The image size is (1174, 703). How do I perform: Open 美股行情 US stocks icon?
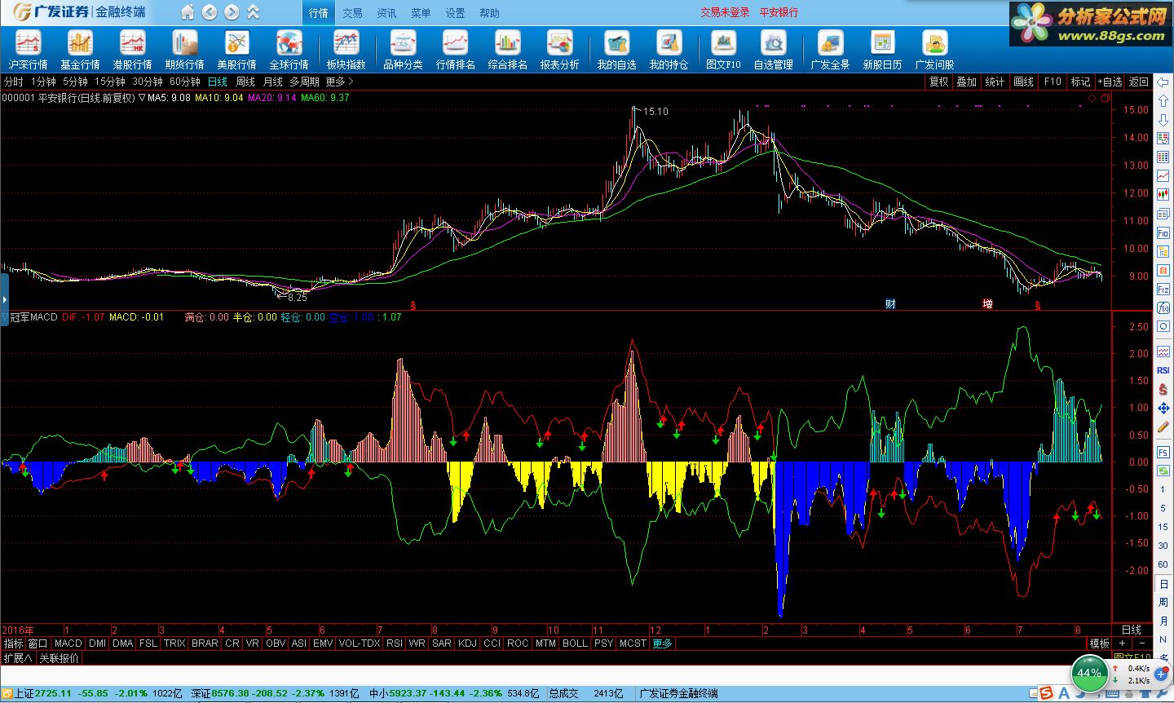pyautogui.click(x=236, y=50)
